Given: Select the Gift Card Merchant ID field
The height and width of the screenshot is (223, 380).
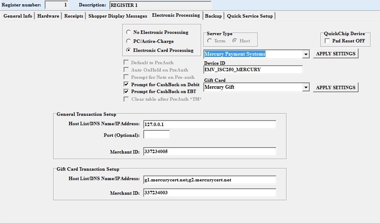Looking at the screenshot, I should point(209,193).
